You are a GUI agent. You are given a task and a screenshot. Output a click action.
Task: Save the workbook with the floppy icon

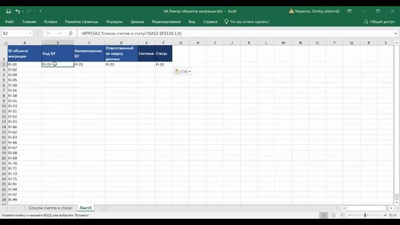click(x=9, y=11)
